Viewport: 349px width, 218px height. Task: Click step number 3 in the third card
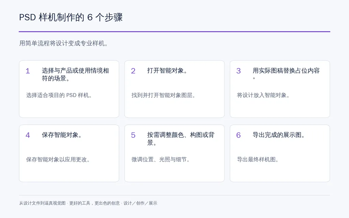tap(238, 71)
